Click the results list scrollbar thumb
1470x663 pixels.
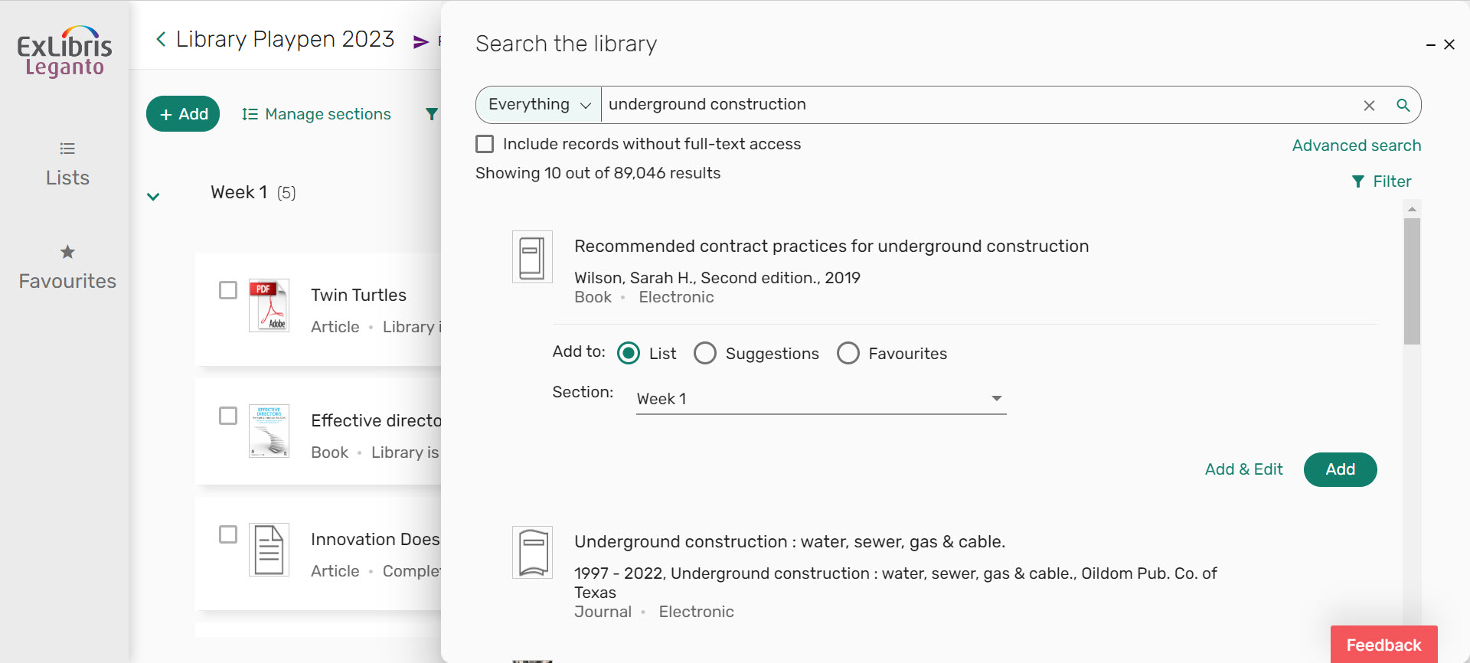(1412, 281)
